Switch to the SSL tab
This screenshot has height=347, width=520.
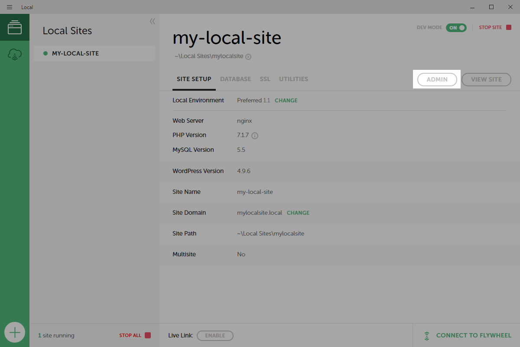coord(265,79)
